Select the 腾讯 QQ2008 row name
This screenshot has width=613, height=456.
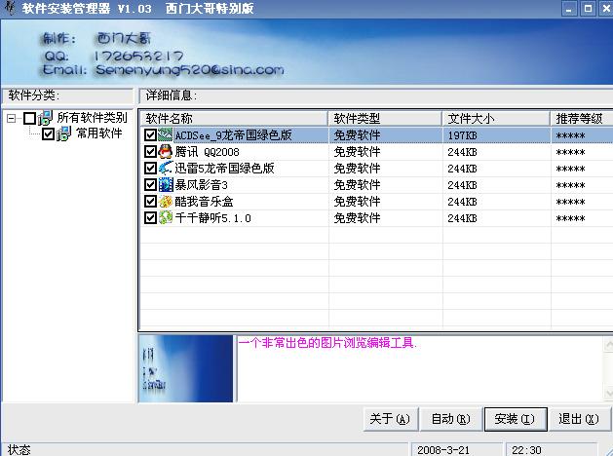(x=207, y=152)
